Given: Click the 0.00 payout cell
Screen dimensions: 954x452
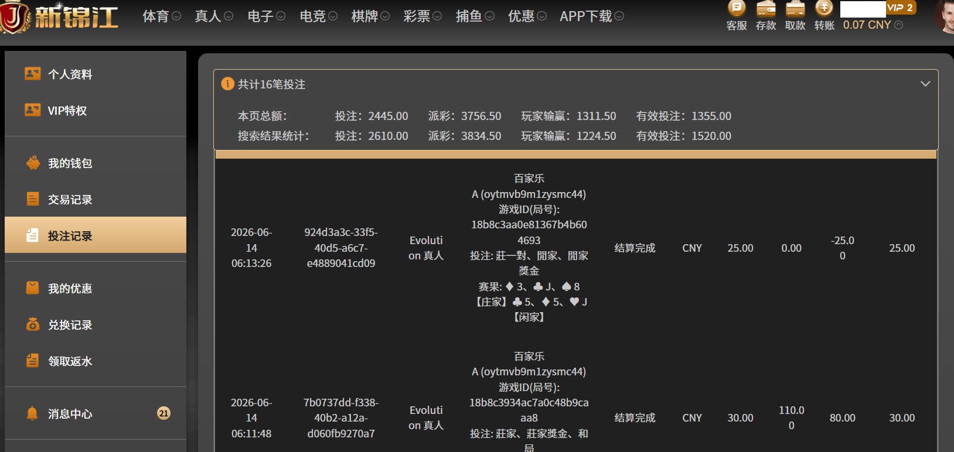Looking at the screenshot, I should [x=792, y=248].
